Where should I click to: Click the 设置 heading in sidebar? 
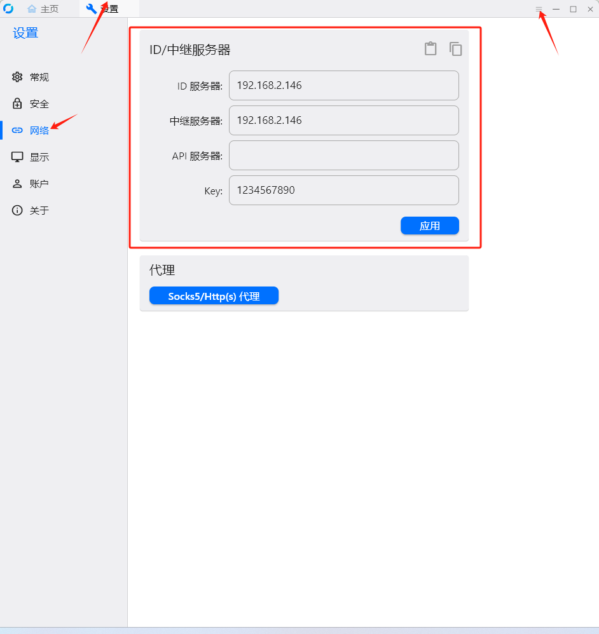[x=25, y=33]
